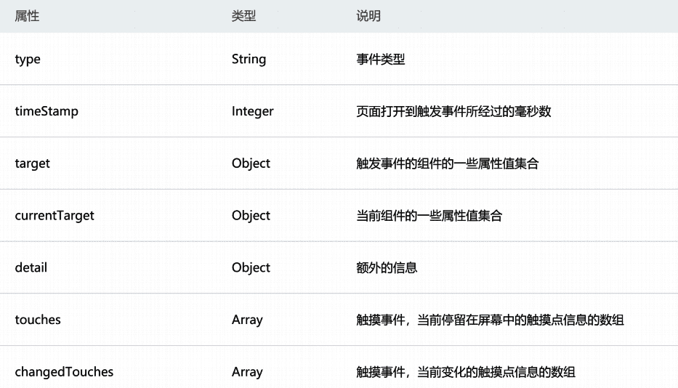Click the changedTouches property name
Screen dimensions: 678x388
tap(64, 371)
